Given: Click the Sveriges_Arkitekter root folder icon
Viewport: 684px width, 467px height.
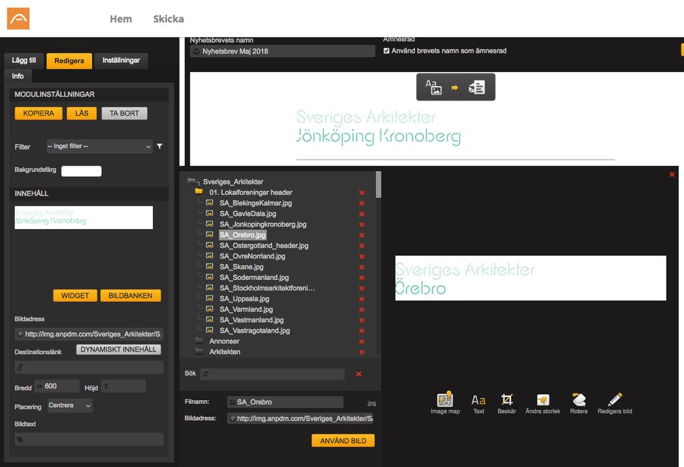Looking at the screenshot, I should tap(192, 181).
